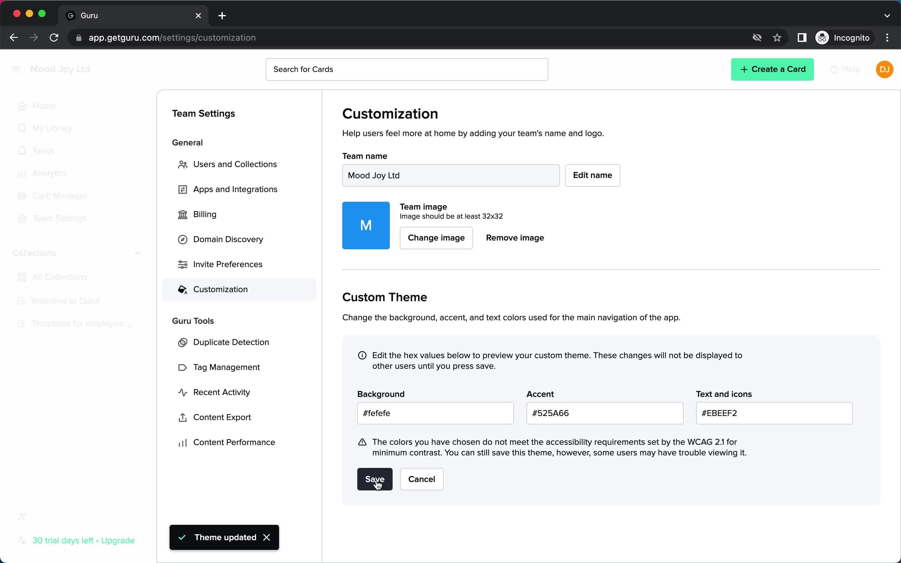Click Cancel to discard theme changes
This screenshot has width=901, height=563.
click(x=421, y=479)
